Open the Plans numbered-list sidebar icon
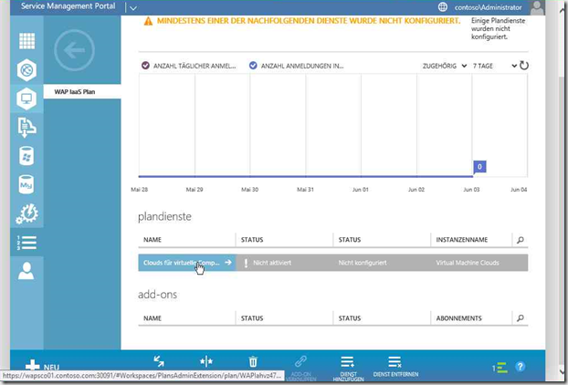 [26, 243]
